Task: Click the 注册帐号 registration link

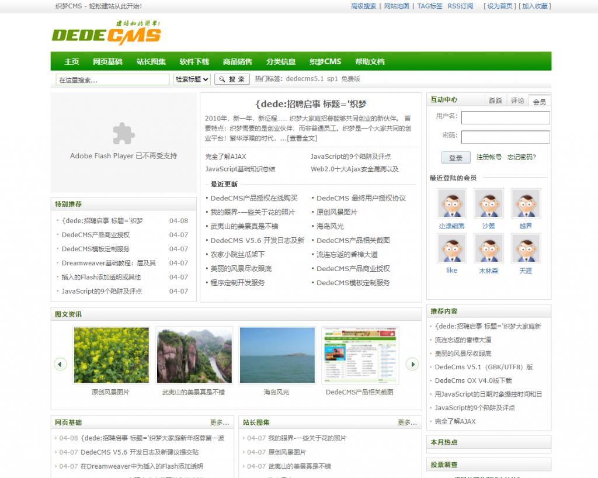Action: (x=489, y=157)
